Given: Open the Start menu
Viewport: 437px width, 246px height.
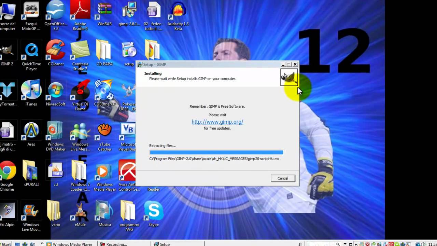Looking at the screenshot, I should click(5, 244).
